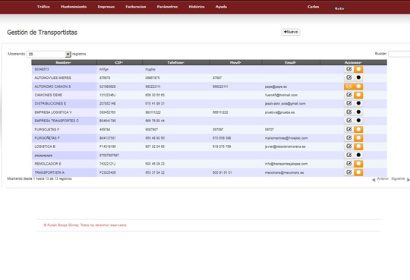Toggle AUTOMOVILES MIERES black status dot

click(358, 77)
